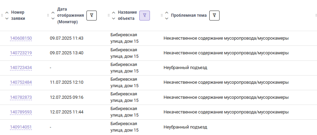
Task: Open request number 140752484
Action: click(x=21, y=82)
